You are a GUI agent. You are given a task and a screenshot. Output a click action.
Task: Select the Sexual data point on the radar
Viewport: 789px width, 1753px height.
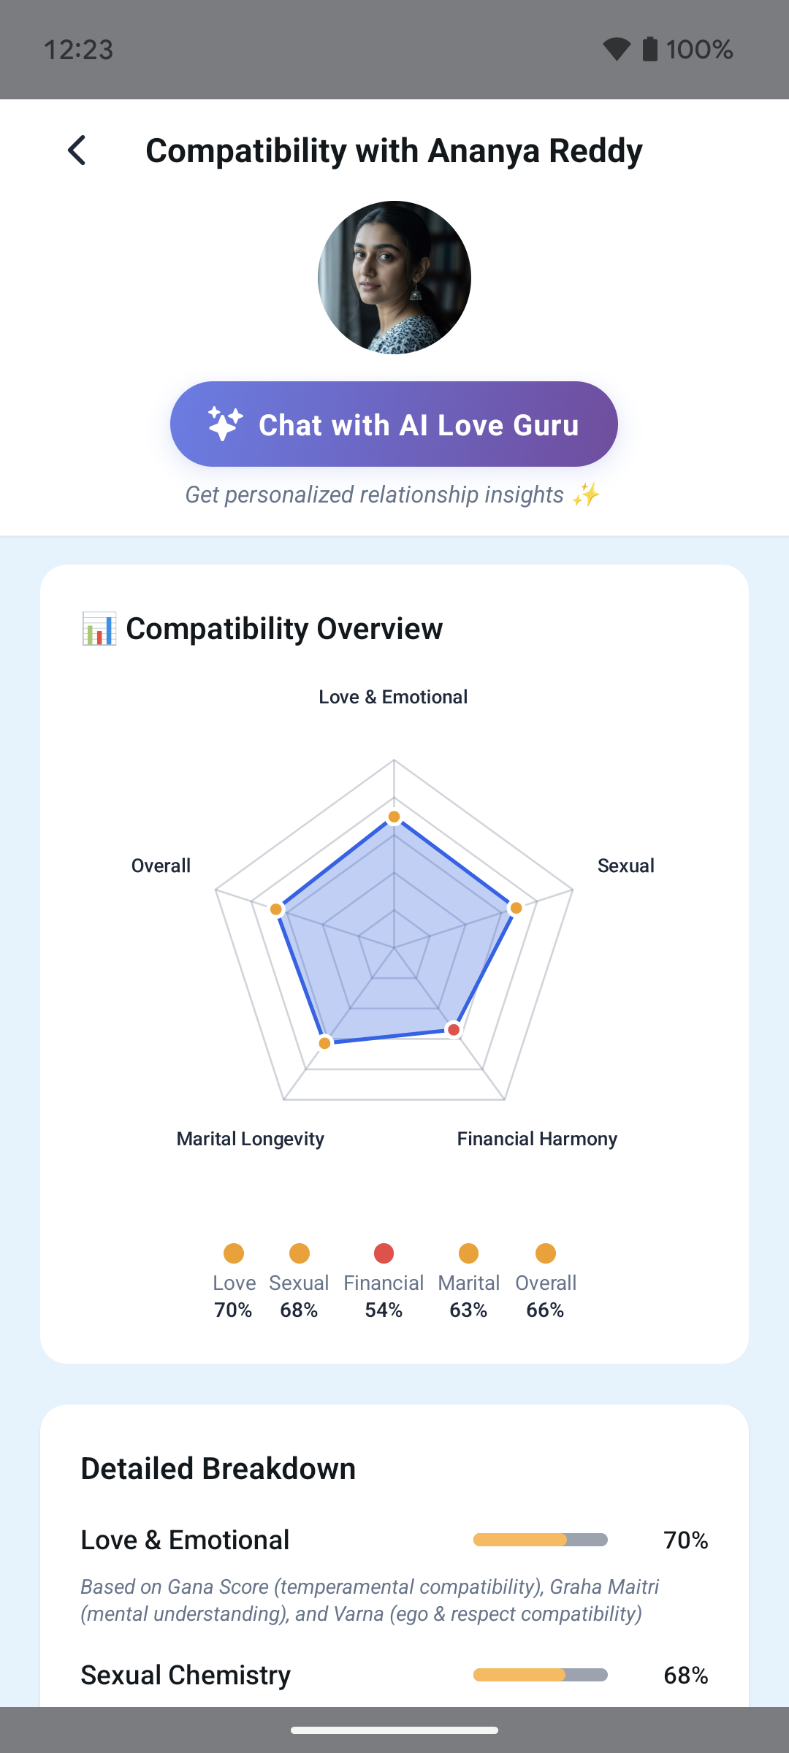517,908
